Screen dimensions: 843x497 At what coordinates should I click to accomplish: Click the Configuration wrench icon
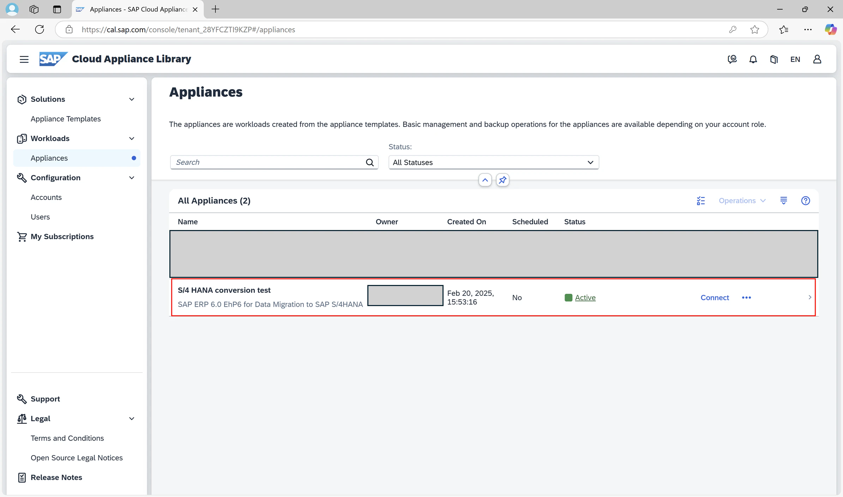22,178
